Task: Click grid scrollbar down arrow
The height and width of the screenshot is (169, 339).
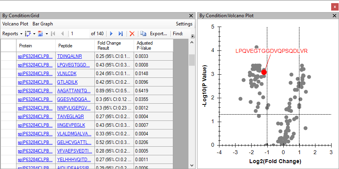Action: [x=192, y=165]
